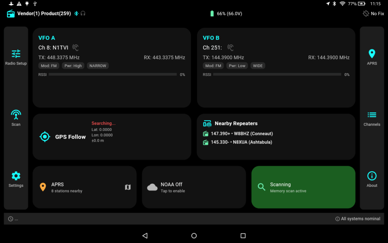
Task: Open the Scan sidebar item
Action: click(x=16, y=118)
